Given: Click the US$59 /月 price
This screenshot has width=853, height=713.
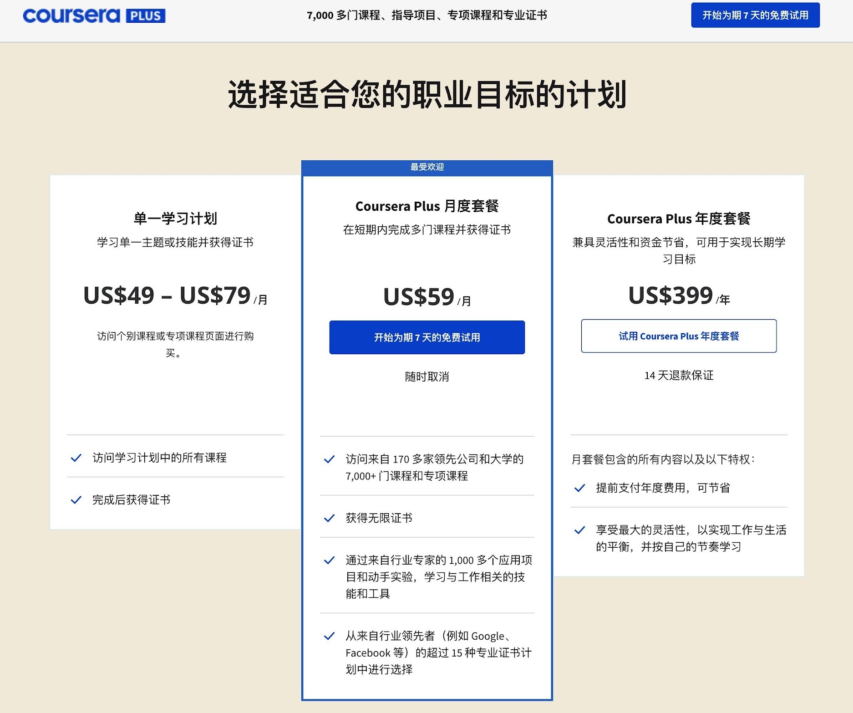Looking at the screenshot, I should [427, 297].
